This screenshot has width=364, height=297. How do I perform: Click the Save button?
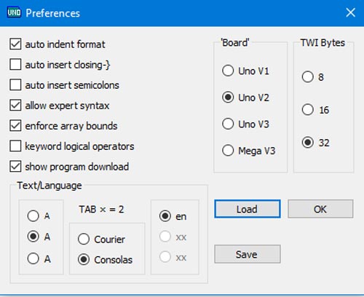click(x=248, y=254)
